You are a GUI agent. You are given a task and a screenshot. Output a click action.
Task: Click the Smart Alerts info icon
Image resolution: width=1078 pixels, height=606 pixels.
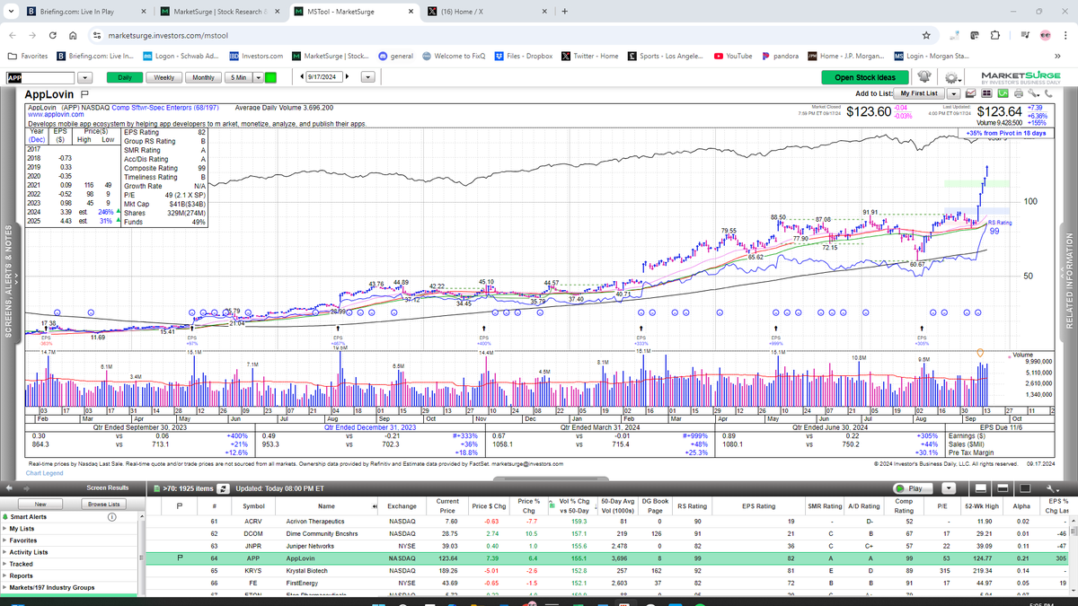[x=112, y=517]
